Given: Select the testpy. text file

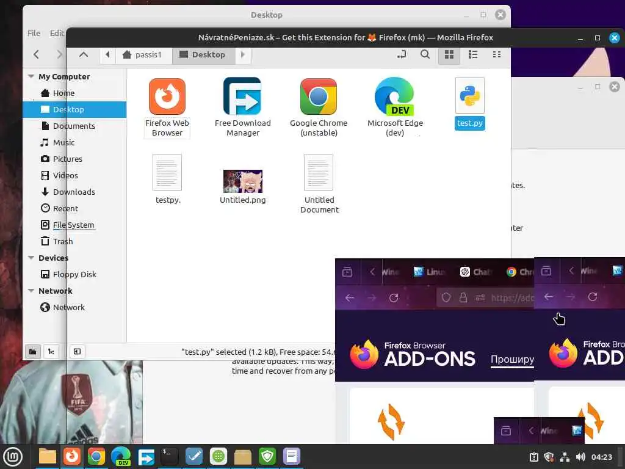Looking at the screenshot, I should pyautogui.click(x=167, y=179).
